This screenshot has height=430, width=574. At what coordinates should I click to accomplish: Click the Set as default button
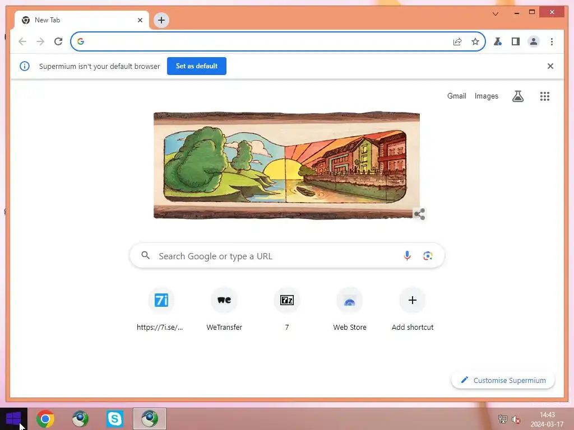click(197, 66)
